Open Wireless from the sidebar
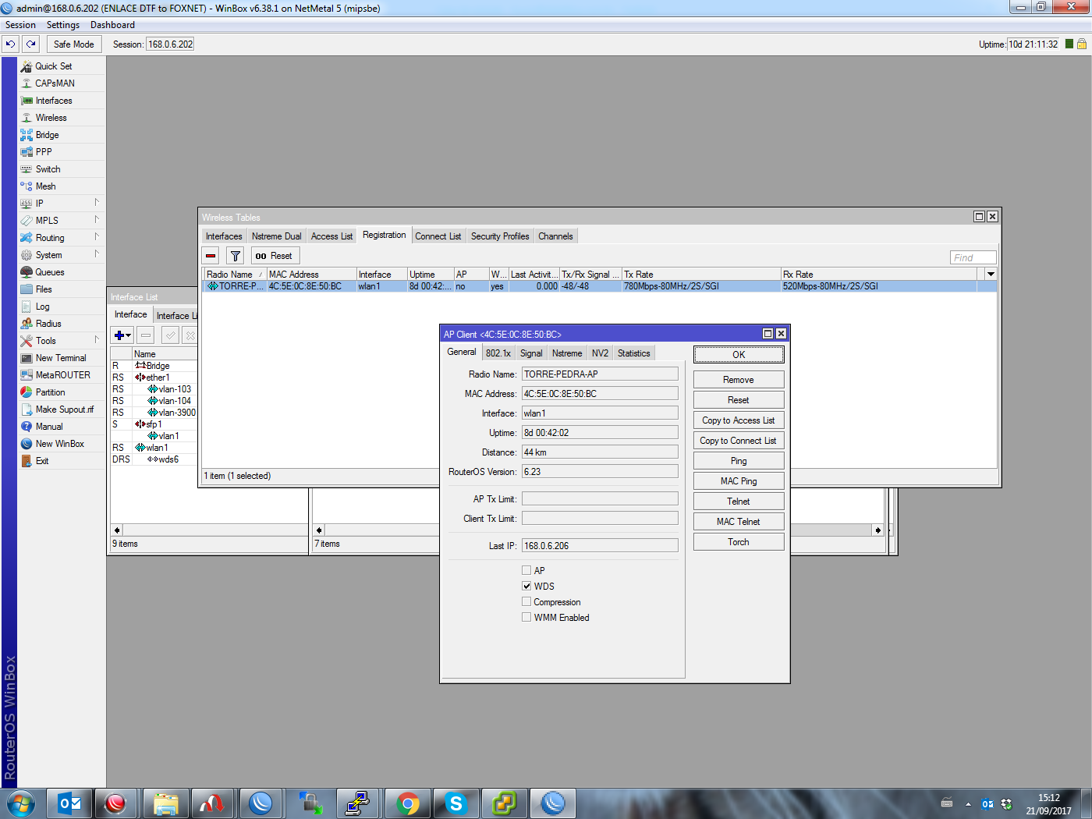This screenshot has width=1092, height=819. click(x=51, y=118)
